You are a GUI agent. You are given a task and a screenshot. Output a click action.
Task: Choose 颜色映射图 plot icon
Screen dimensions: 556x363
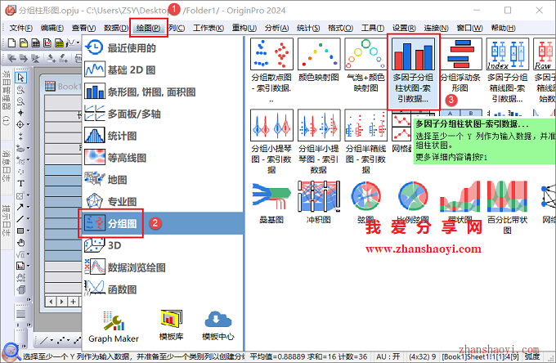(x=319, y=54)
